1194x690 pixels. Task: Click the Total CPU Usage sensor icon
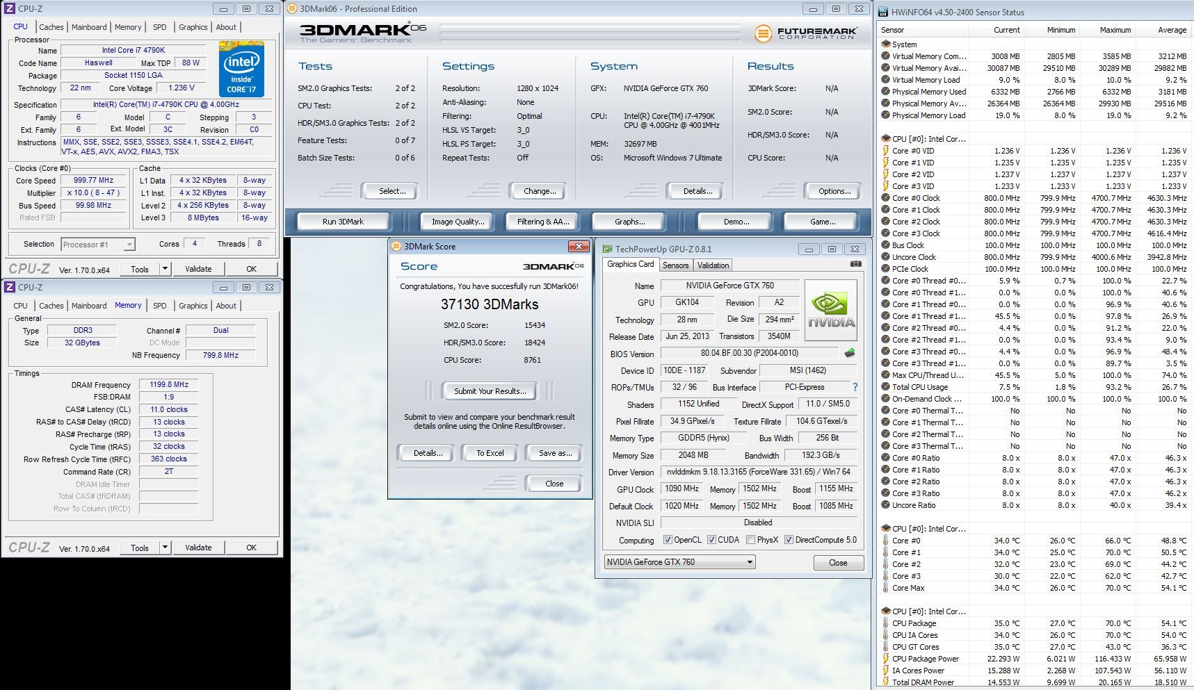tap(885, 387)
